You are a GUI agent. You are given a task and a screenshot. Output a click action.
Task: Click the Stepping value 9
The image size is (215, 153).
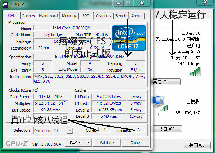136,63
